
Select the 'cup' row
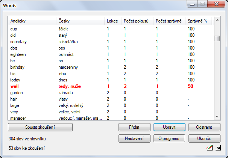(x=111, y=29)
